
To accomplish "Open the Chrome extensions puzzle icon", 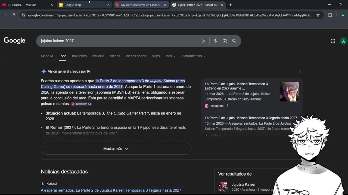I will coord(330,15).
